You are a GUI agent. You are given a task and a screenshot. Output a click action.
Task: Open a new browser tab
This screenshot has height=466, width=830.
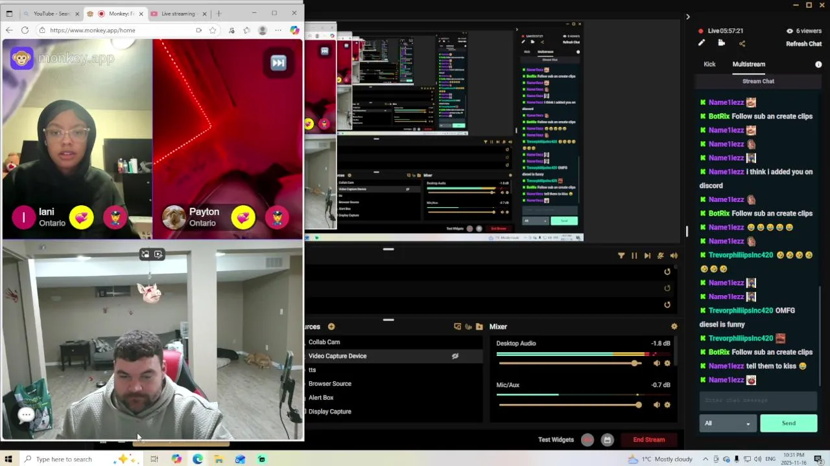click(219, 14)
